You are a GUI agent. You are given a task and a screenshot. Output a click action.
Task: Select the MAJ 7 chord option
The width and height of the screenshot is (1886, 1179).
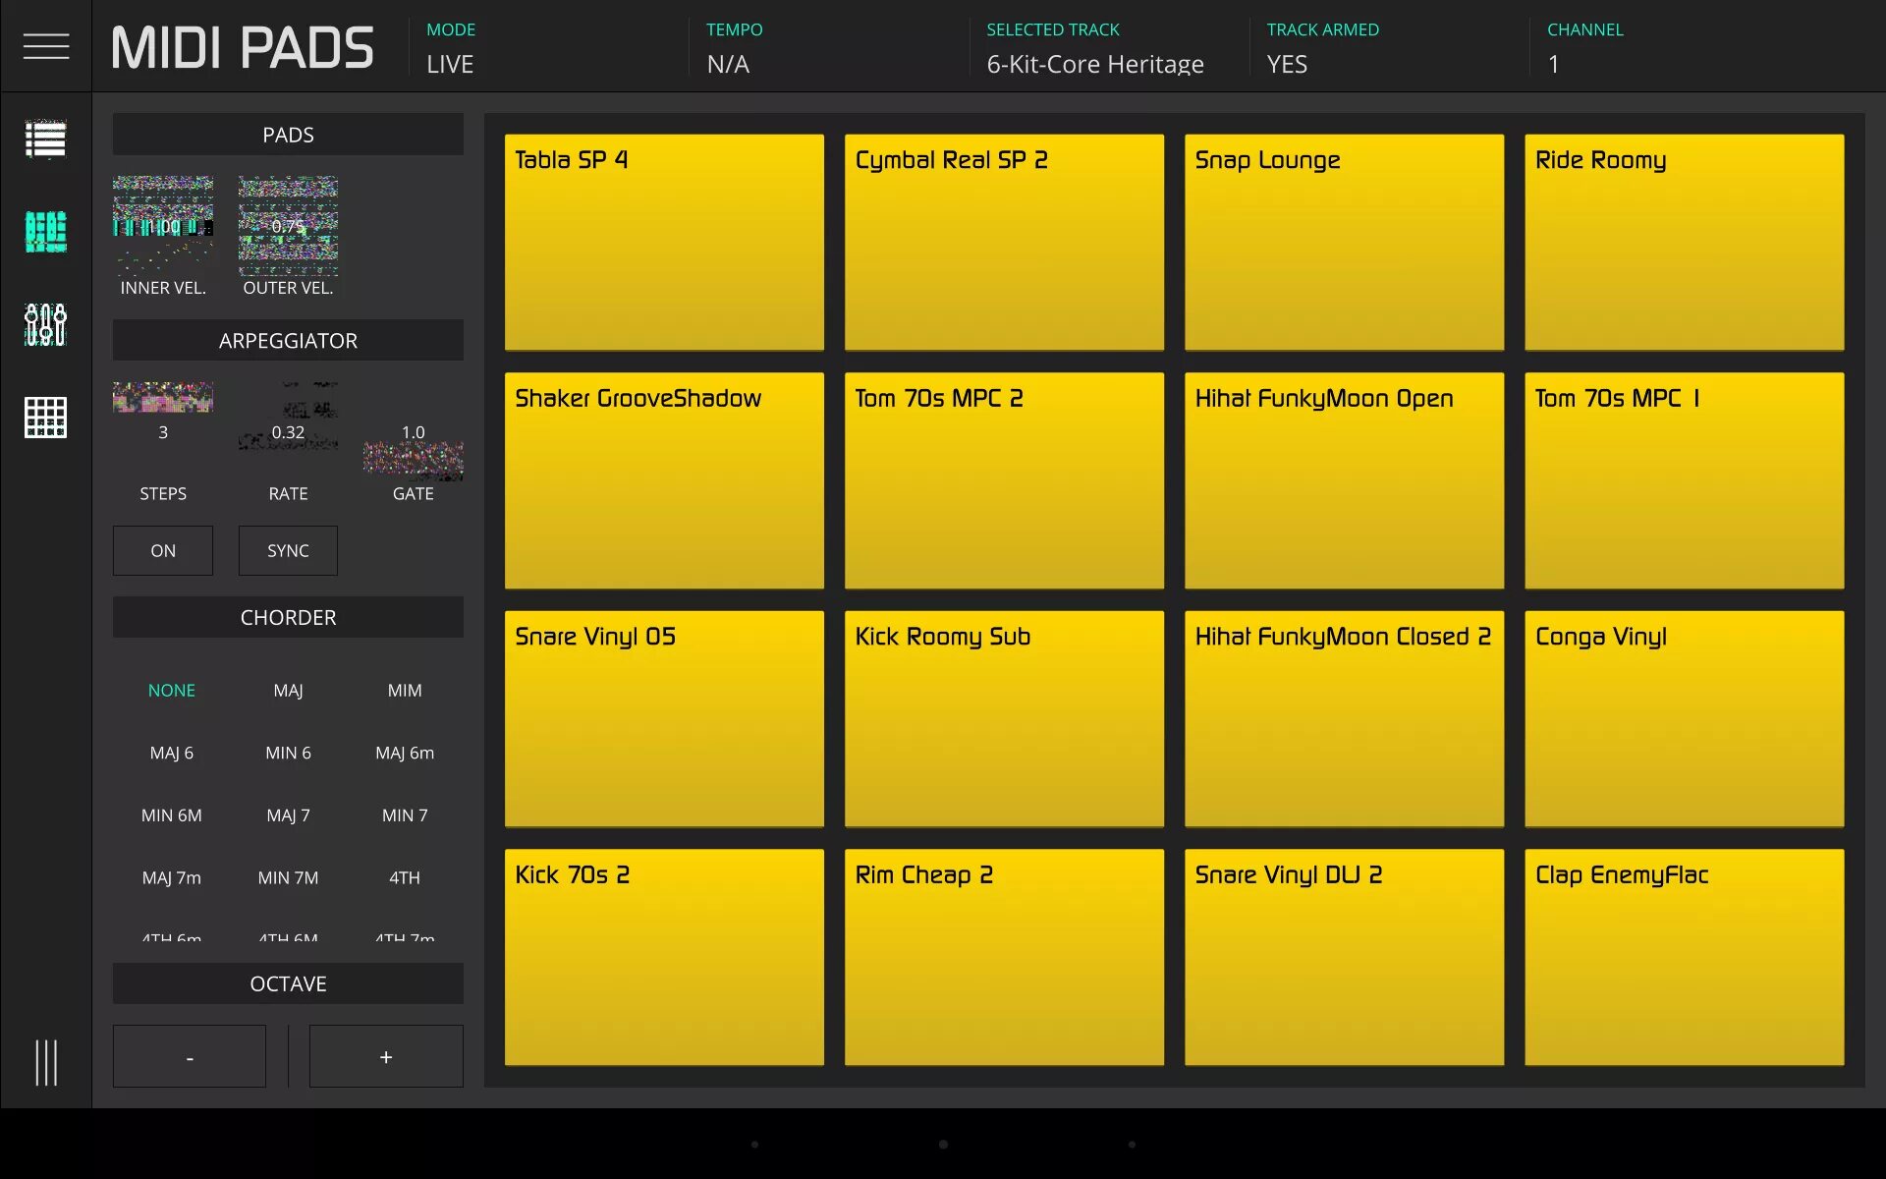pos(288,814)
